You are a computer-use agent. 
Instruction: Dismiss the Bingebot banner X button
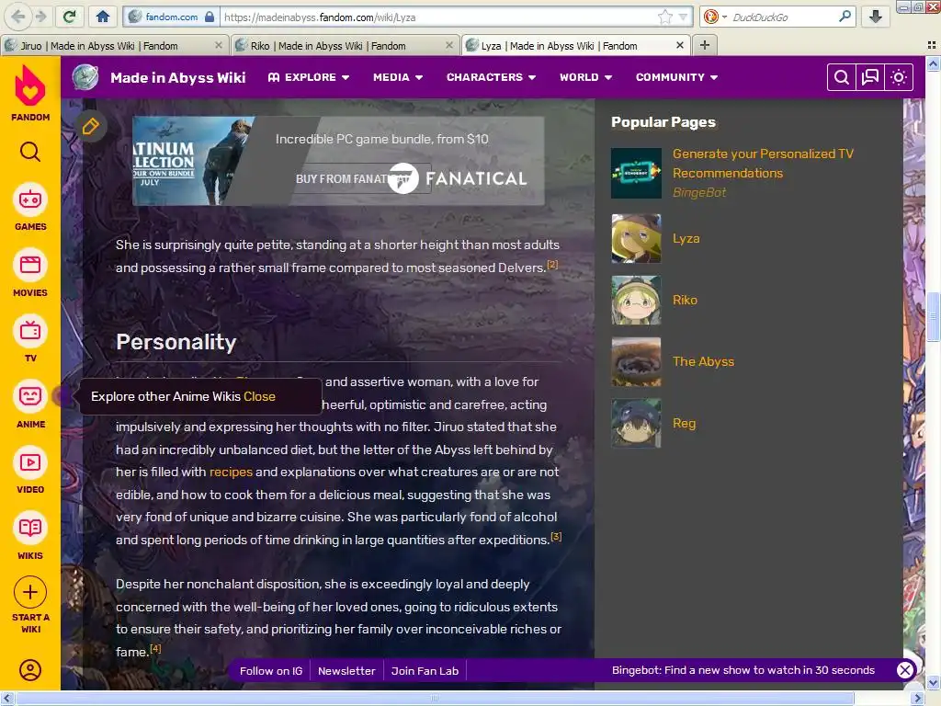(905, 670)
